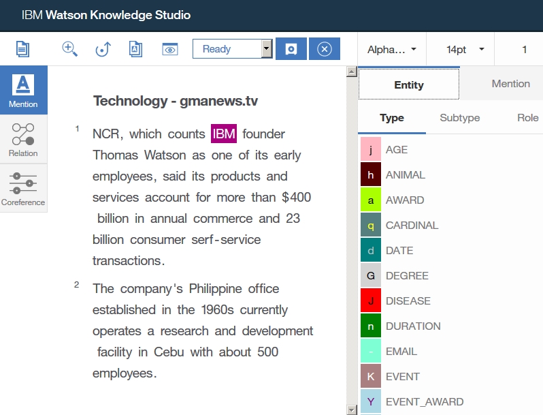
Task: Open the Ready status dropdown
Action: pyautogui.click(x=232, y=49)
